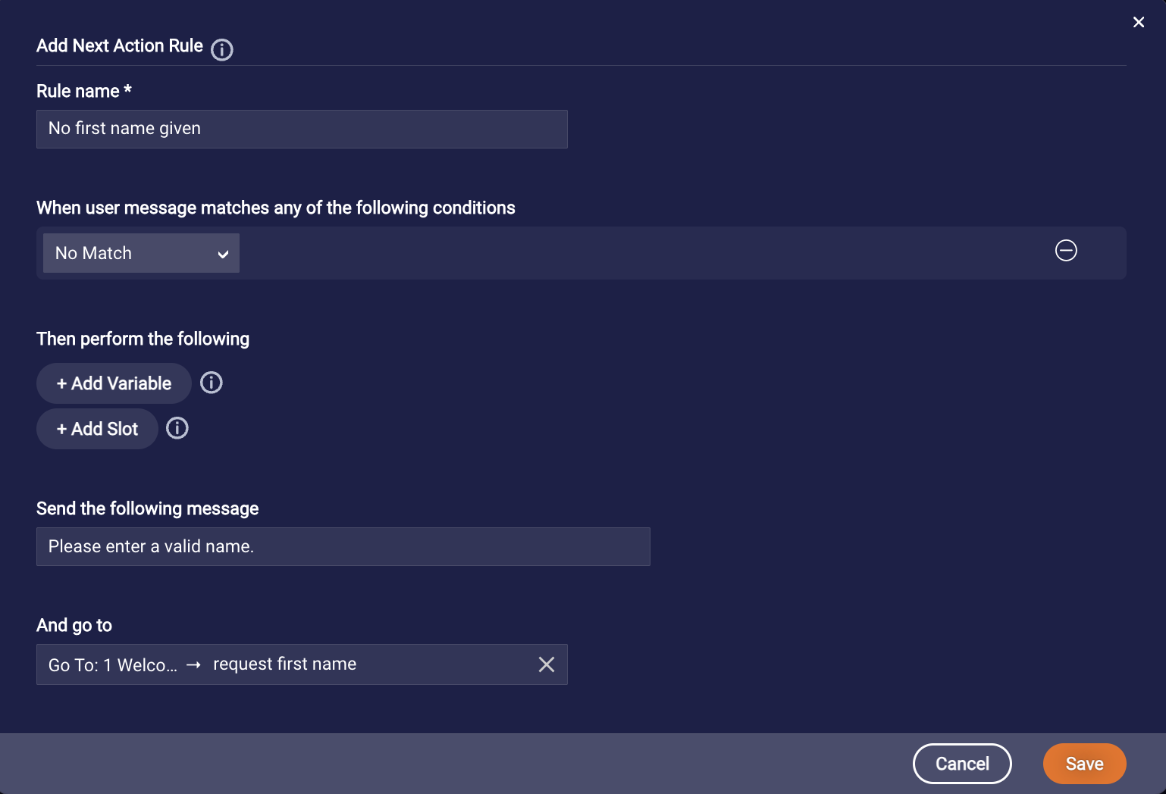
Task: Cancel the rule creation
Action: coord(961,764)
